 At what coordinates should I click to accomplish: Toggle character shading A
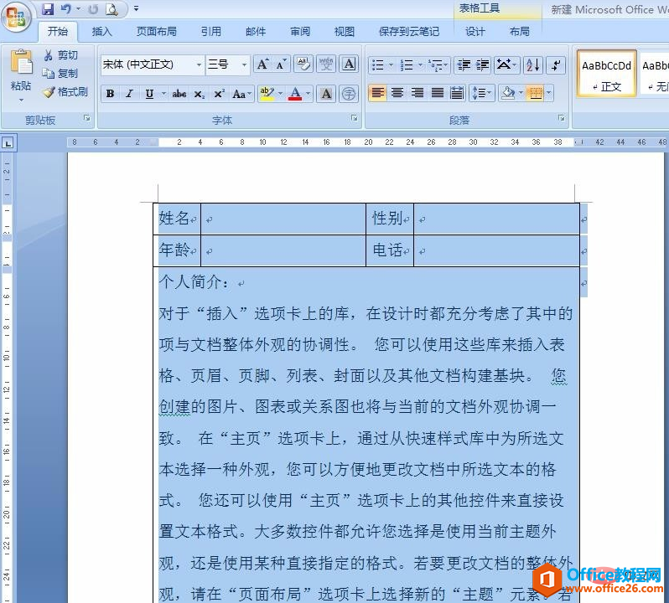pos(326,94)
